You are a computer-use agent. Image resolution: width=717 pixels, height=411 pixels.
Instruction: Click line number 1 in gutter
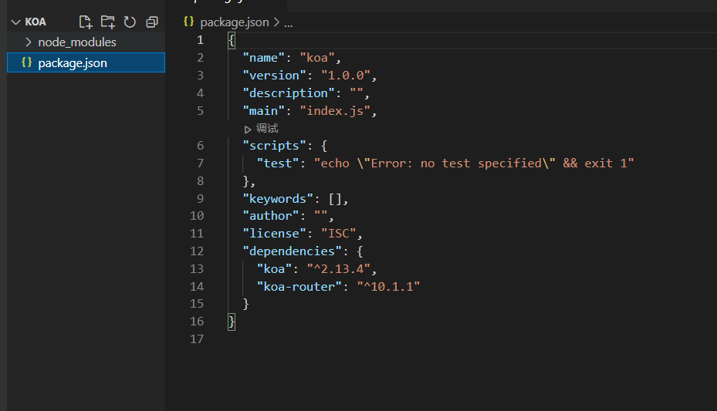[201, 40]
